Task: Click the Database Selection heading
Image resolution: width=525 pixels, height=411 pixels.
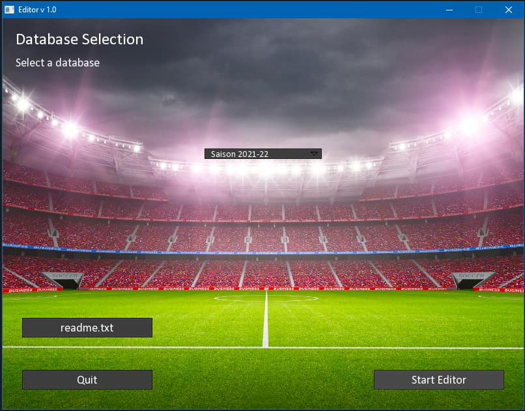Action: coord(79,39)
